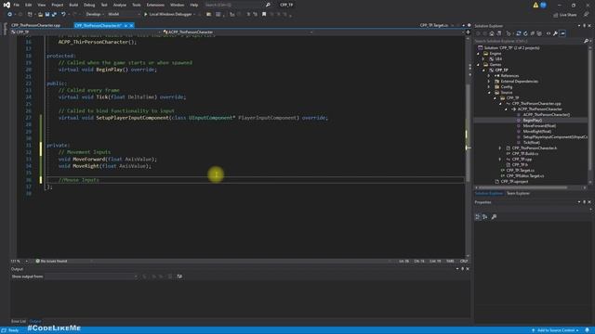Click Undo icon in toolbar
The image size is (595, 334).
[63, 15]
